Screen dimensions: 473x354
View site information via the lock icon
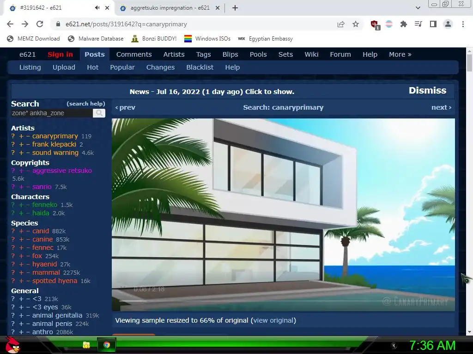point(58,24)
